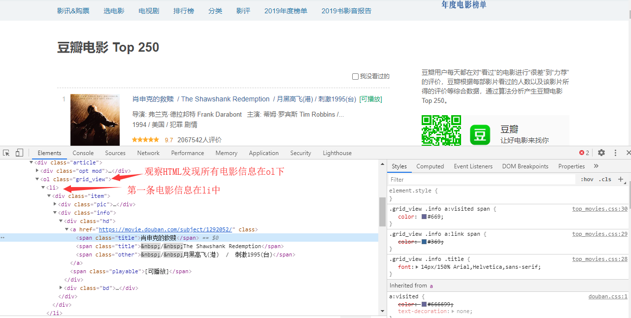Open the 电视剧 nav link
Screen dimensions: 631x318
tap(149, 10)
